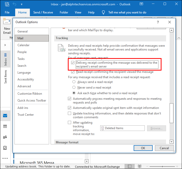Select Ask each time radio option
This screenshot has width=182, height=169.
click(x=74, y=93)
